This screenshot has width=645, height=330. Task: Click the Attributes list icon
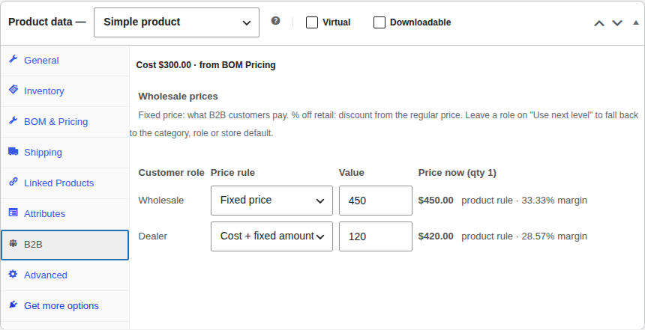coord(13,213)
